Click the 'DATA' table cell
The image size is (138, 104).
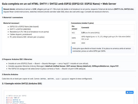pos(76,38)
